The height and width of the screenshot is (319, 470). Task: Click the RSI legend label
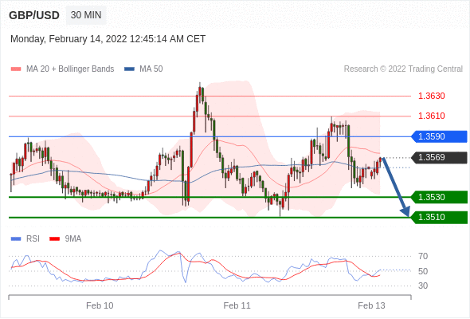click(x=33, y=239)
